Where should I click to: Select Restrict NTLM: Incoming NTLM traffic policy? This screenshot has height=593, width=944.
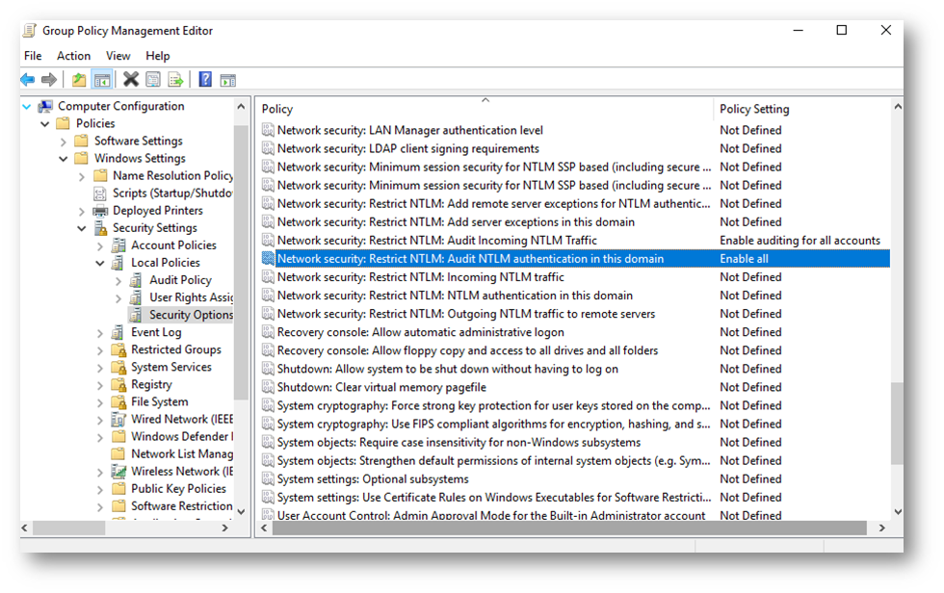[x=420, y=277]
